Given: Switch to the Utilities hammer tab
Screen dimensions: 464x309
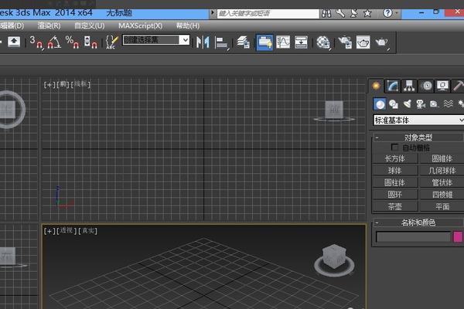Looking at the screenshot, I should pos(458,86).
